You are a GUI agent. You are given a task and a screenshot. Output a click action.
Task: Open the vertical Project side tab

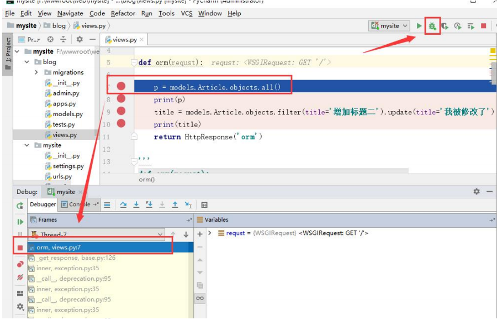pyautogui.click(x=8, y=54)
